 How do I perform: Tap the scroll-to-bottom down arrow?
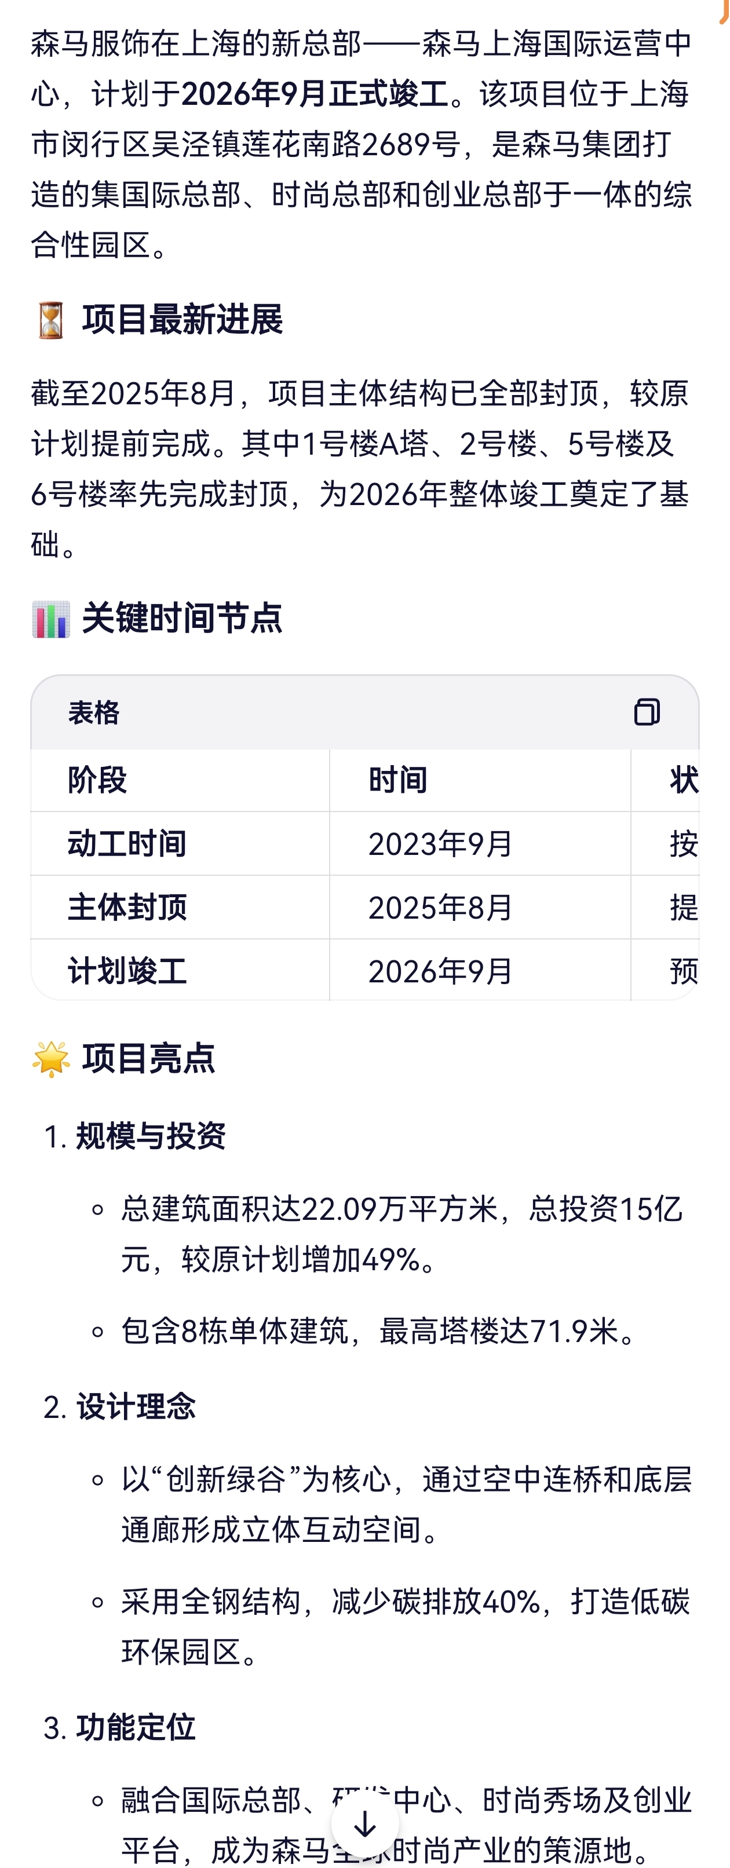(365, 1824)
